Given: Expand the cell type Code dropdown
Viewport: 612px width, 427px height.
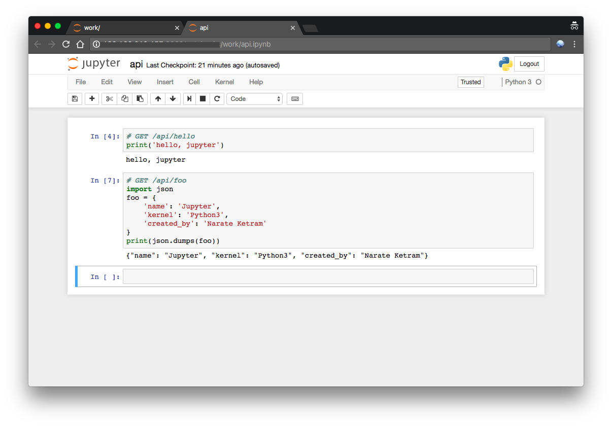Looking at the screenshot, I should (254, 99).
